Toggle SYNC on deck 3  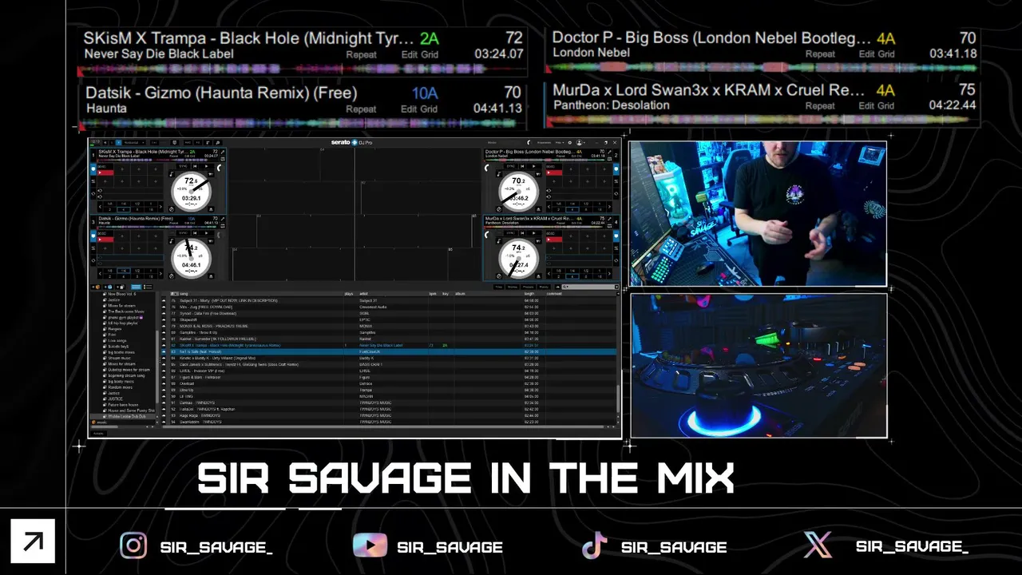coord(184,233)
